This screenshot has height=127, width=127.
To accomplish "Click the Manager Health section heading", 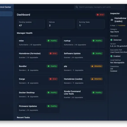I will click(x=25, y=33).
